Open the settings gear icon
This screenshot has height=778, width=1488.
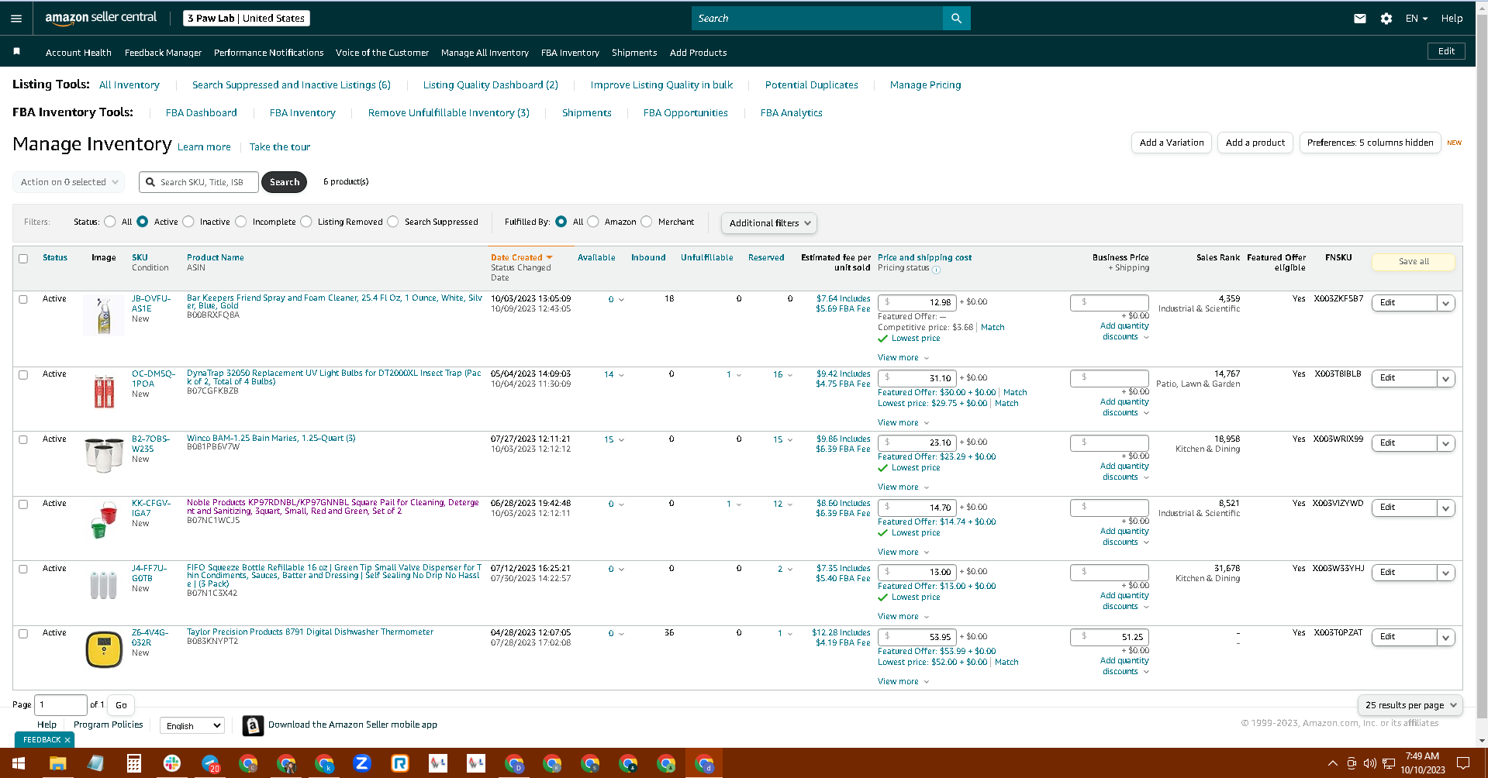(1386, 19)
